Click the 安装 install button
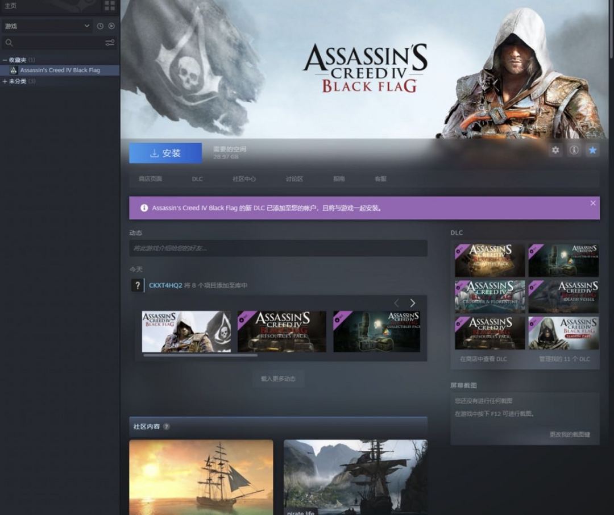Image resolution: width=614 pixels, height=515 pixels. pos(165,153)
